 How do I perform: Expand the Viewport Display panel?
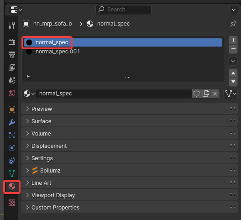pos(130,195)
